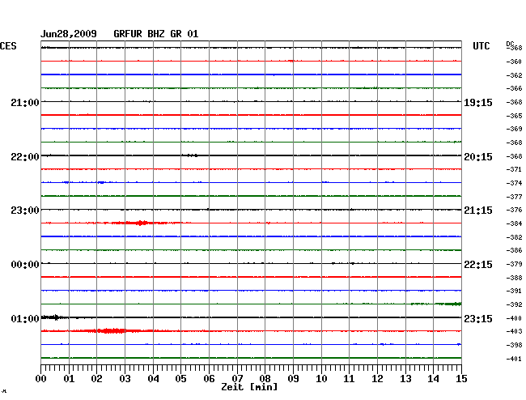Click the red seismic burst below the 23:00 trace
This screenshot has width=526, height=400.
click(141, 223)
